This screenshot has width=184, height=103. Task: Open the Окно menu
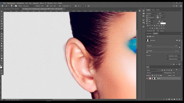55,3
